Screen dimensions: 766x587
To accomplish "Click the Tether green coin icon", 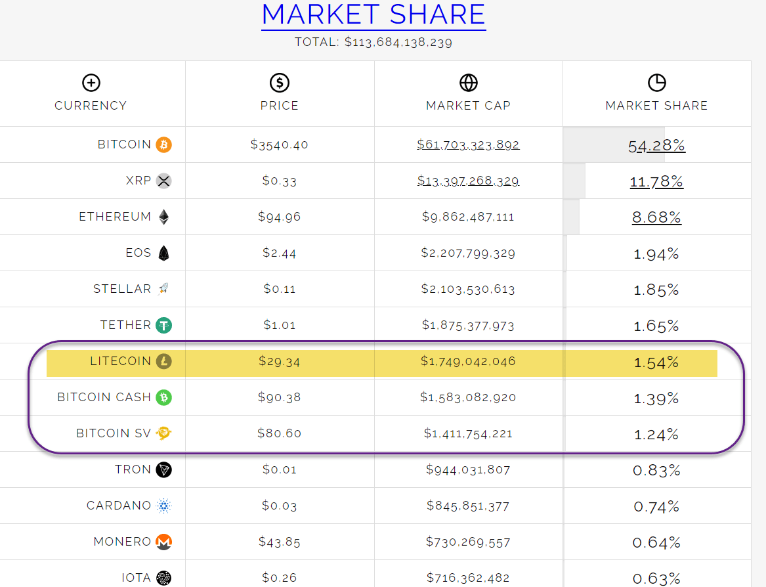I will click(x=163, y=325).
